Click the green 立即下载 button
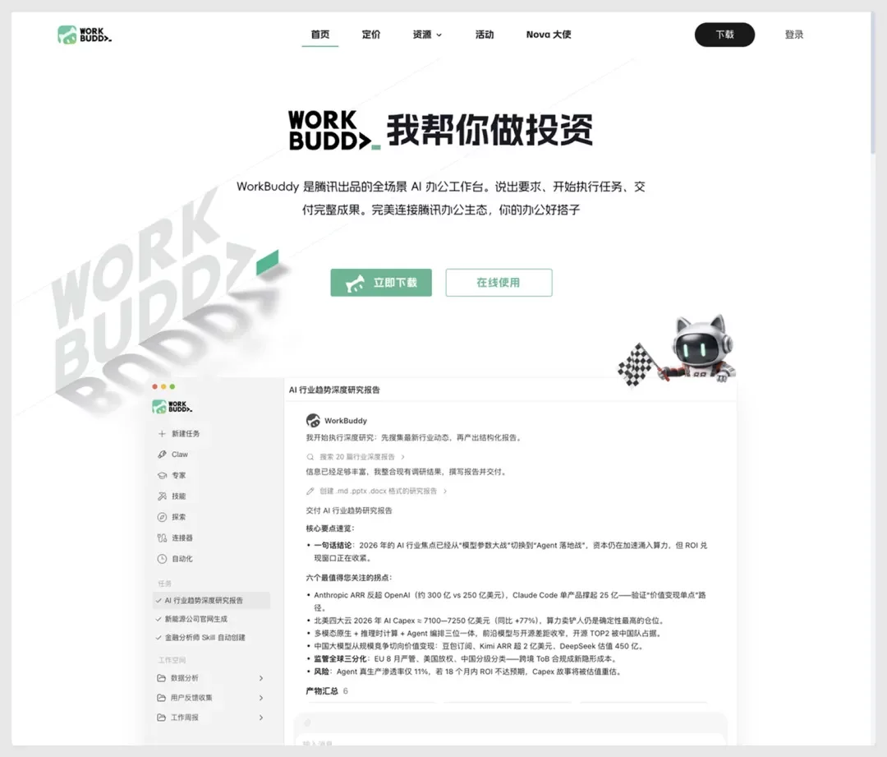This screenshot has width=887, height=757. tap(381, 283)
